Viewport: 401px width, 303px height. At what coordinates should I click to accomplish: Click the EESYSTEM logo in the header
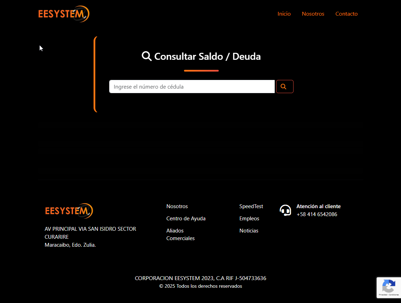point(64,14)
